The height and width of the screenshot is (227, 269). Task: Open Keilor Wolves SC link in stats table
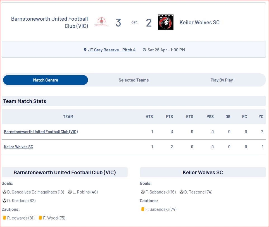[18, 147]
